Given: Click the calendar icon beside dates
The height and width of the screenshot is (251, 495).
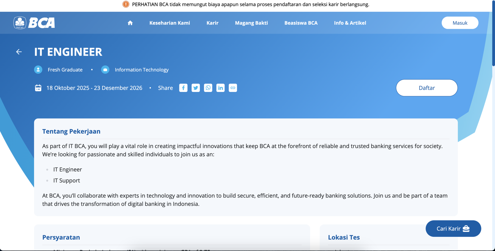Looking at the screenshot, I should 38,88.
